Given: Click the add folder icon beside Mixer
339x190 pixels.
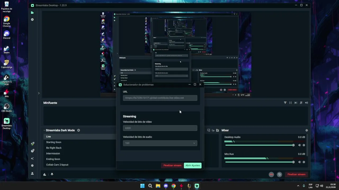Looking at the screenshot, I should click(x=217, y=130).
